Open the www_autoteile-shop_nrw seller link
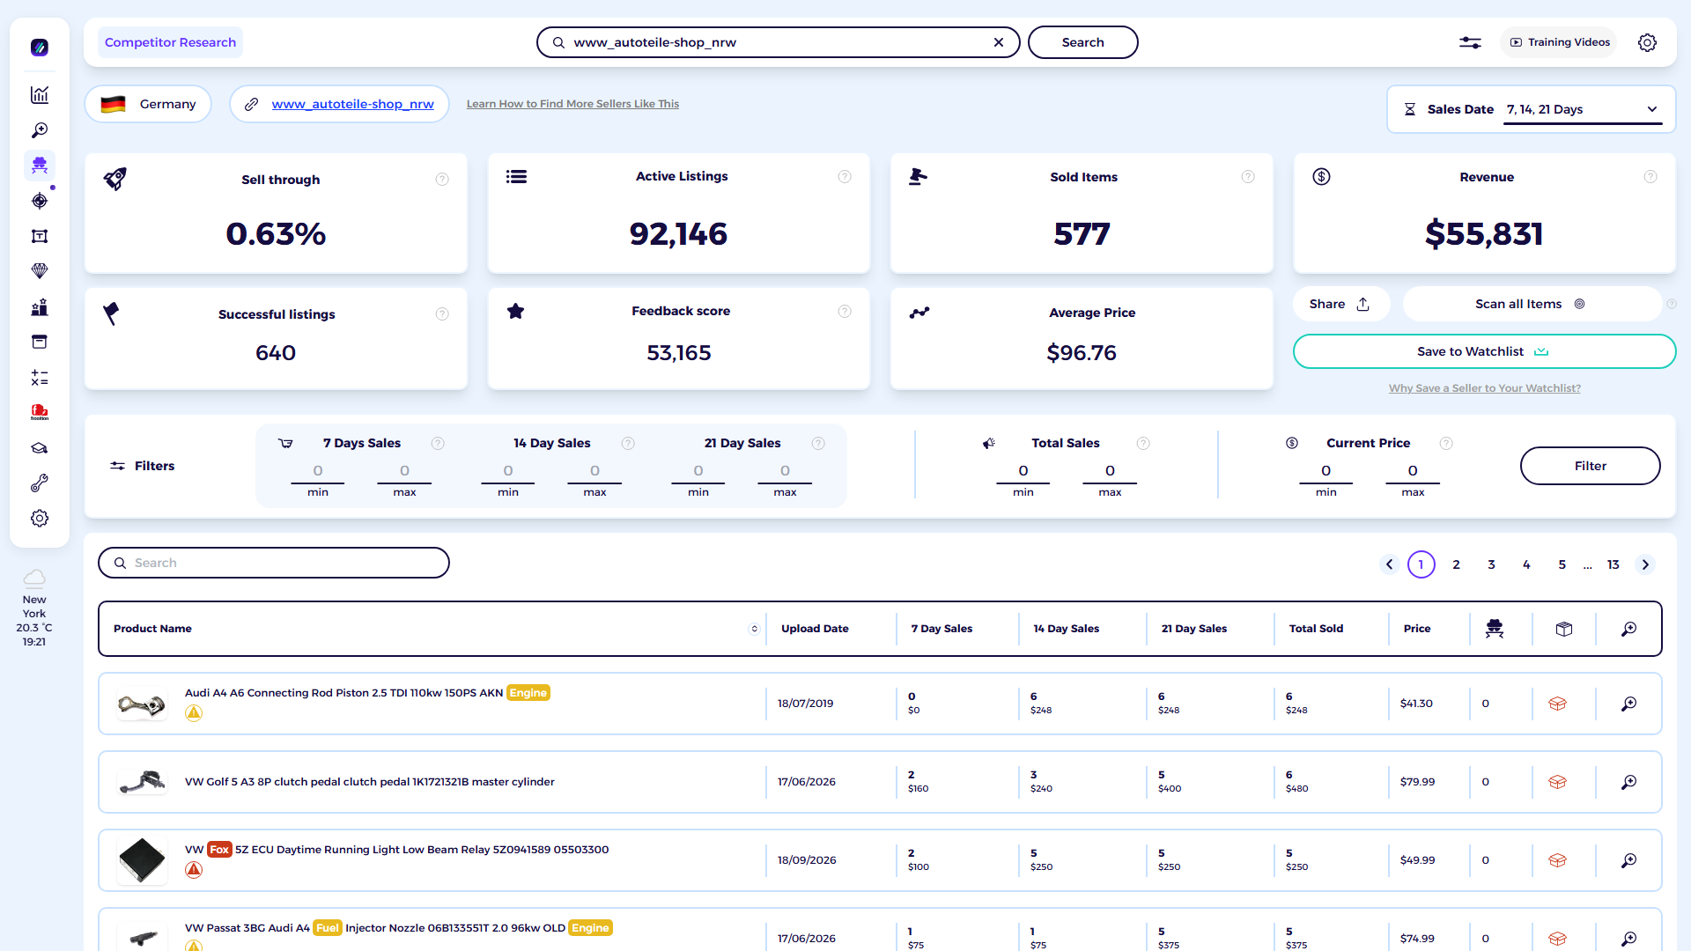This screenshot has height=951, width=1691. click(x=352, y=104)
